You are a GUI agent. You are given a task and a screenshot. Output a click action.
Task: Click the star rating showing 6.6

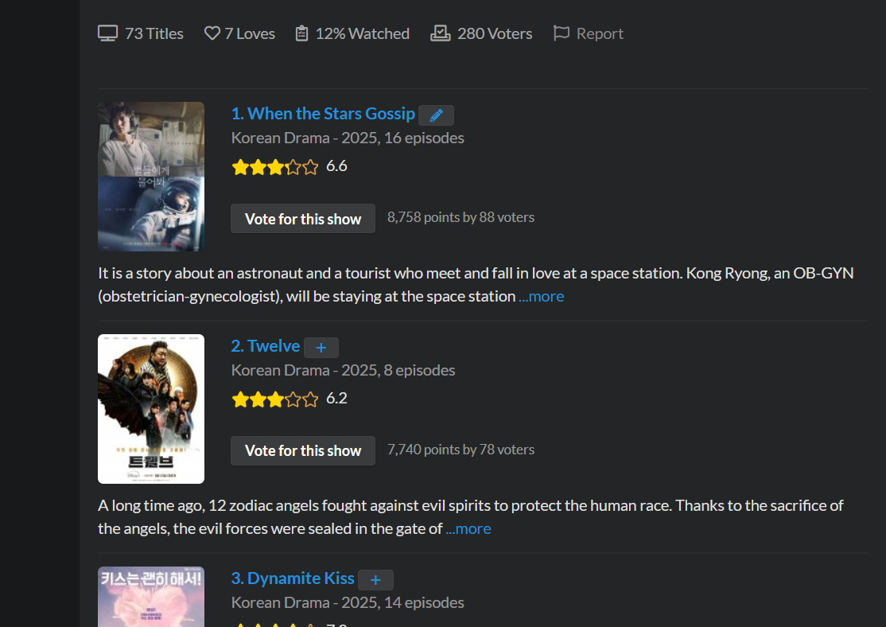tap(275, 167)
